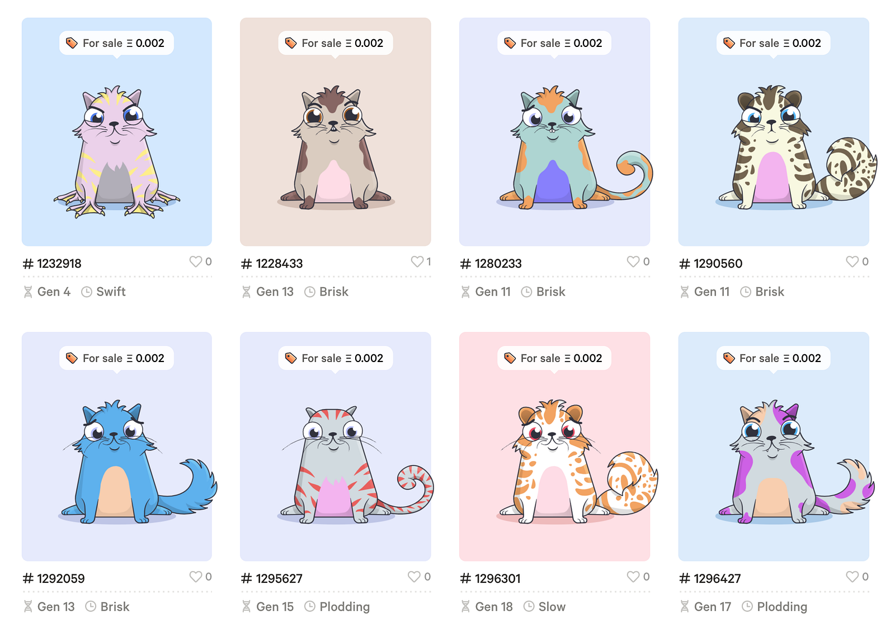Viewport: 895px width, 623px height.
Task: Click the clock icon beside Slow cooldown
Action: [x=529, y=606]
